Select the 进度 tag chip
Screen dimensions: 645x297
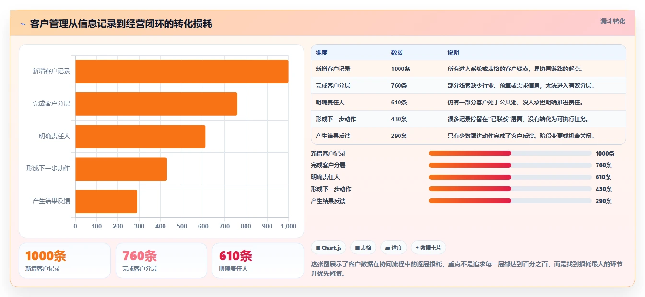pyautogui.click(x=393, y=248)
